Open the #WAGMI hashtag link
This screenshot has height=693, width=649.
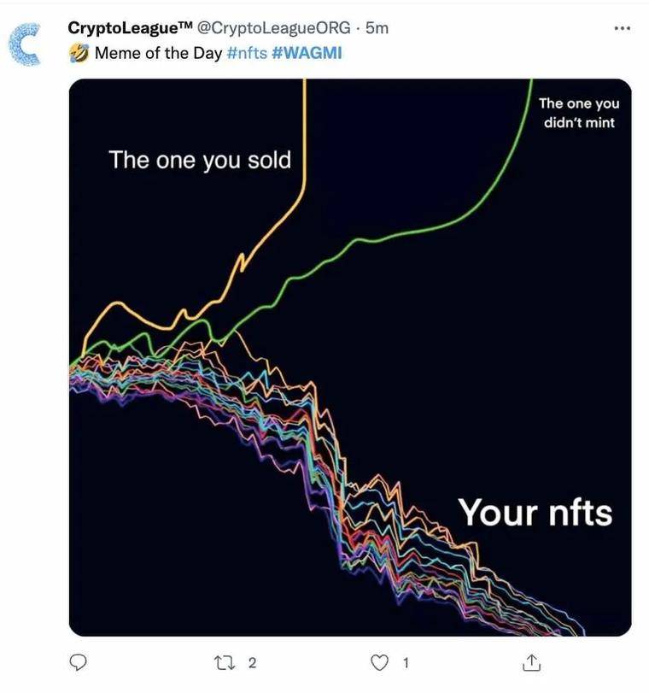(307, 53)
